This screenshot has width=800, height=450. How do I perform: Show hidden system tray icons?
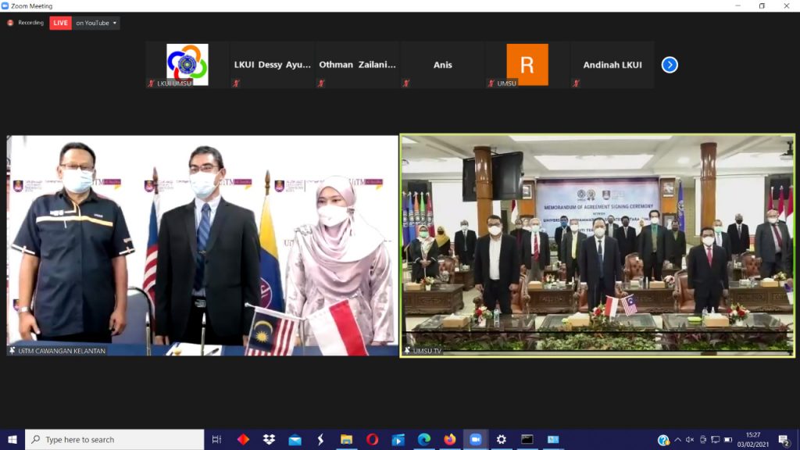point(677,440)
